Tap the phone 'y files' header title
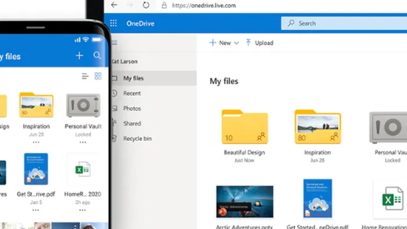The width and height of the screenshot is (407, 229). [x=10, y=56]
